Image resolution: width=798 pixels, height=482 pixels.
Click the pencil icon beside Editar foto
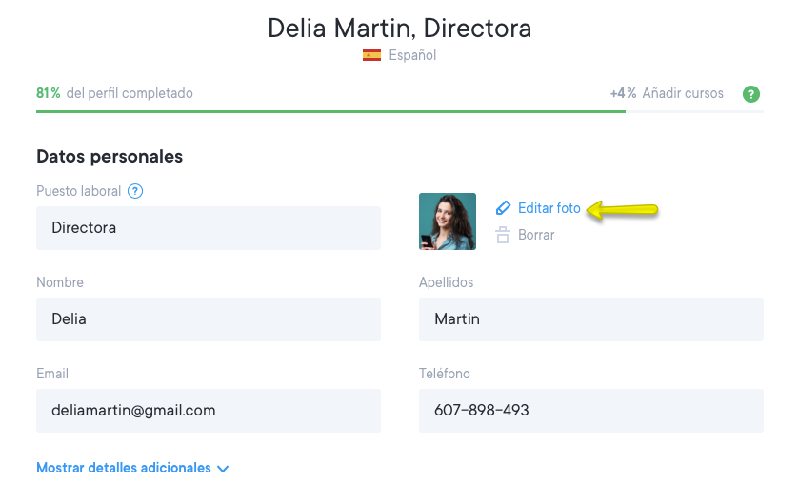click(x=503, y=208)
